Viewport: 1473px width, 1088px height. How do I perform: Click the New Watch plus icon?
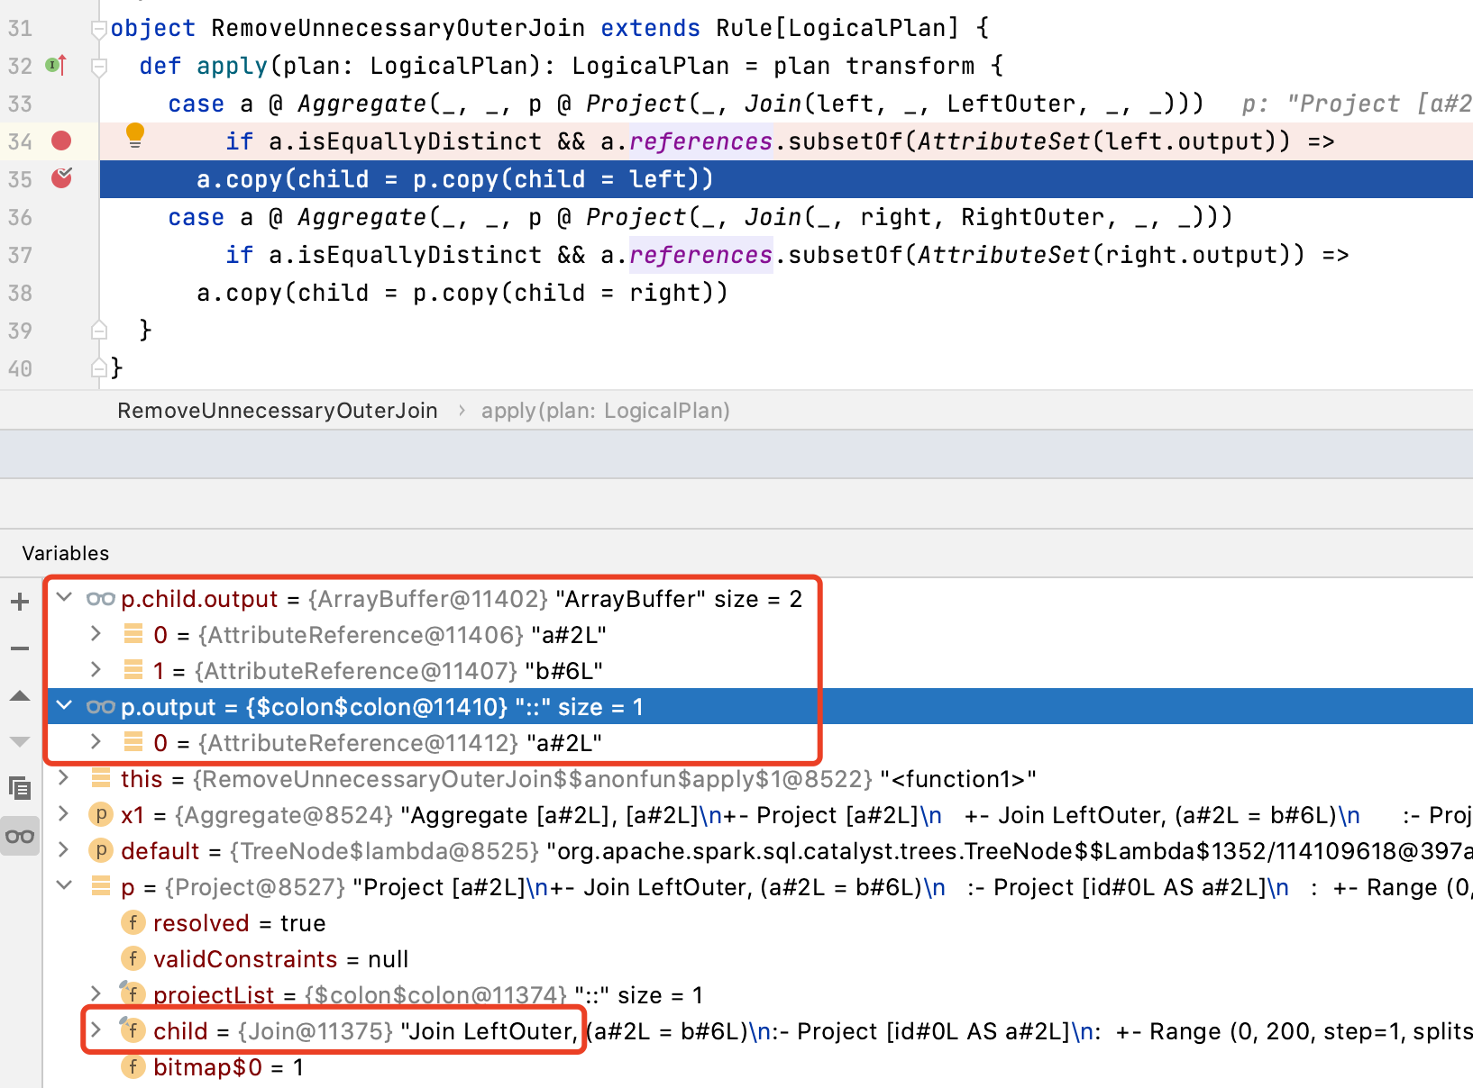click(20, 602)
